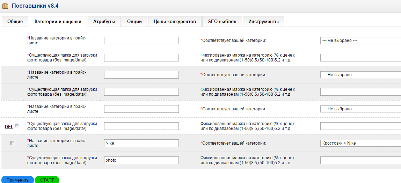
Task: Click the green СТАРТ button
Action: (x=47, y=180)
